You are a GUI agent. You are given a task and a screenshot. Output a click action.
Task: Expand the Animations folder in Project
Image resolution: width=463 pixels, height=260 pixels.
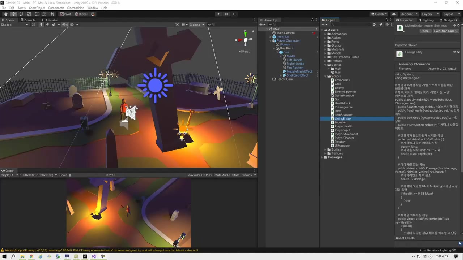pyautogui.click(x=325, y=34)
